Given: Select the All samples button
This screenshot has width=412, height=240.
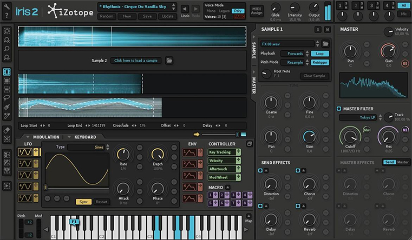Looking at the screenshot, I should tap(403, 5).
